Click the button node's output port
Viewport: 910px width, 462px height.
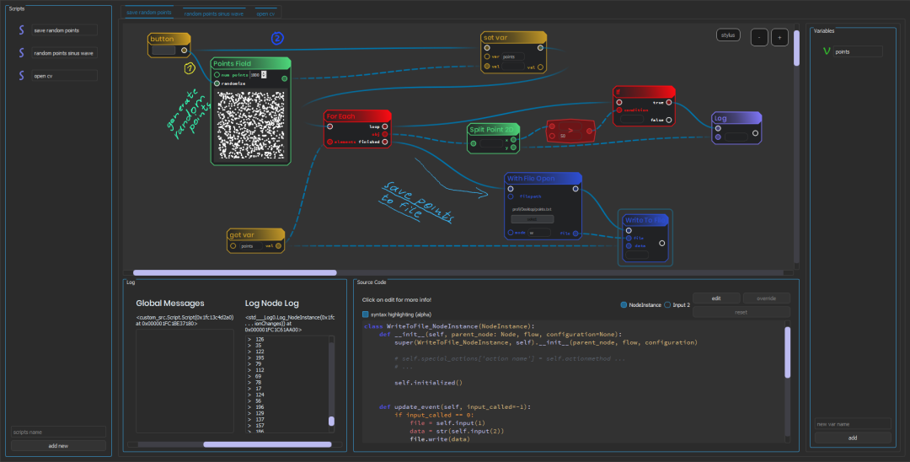click(185, 50)
